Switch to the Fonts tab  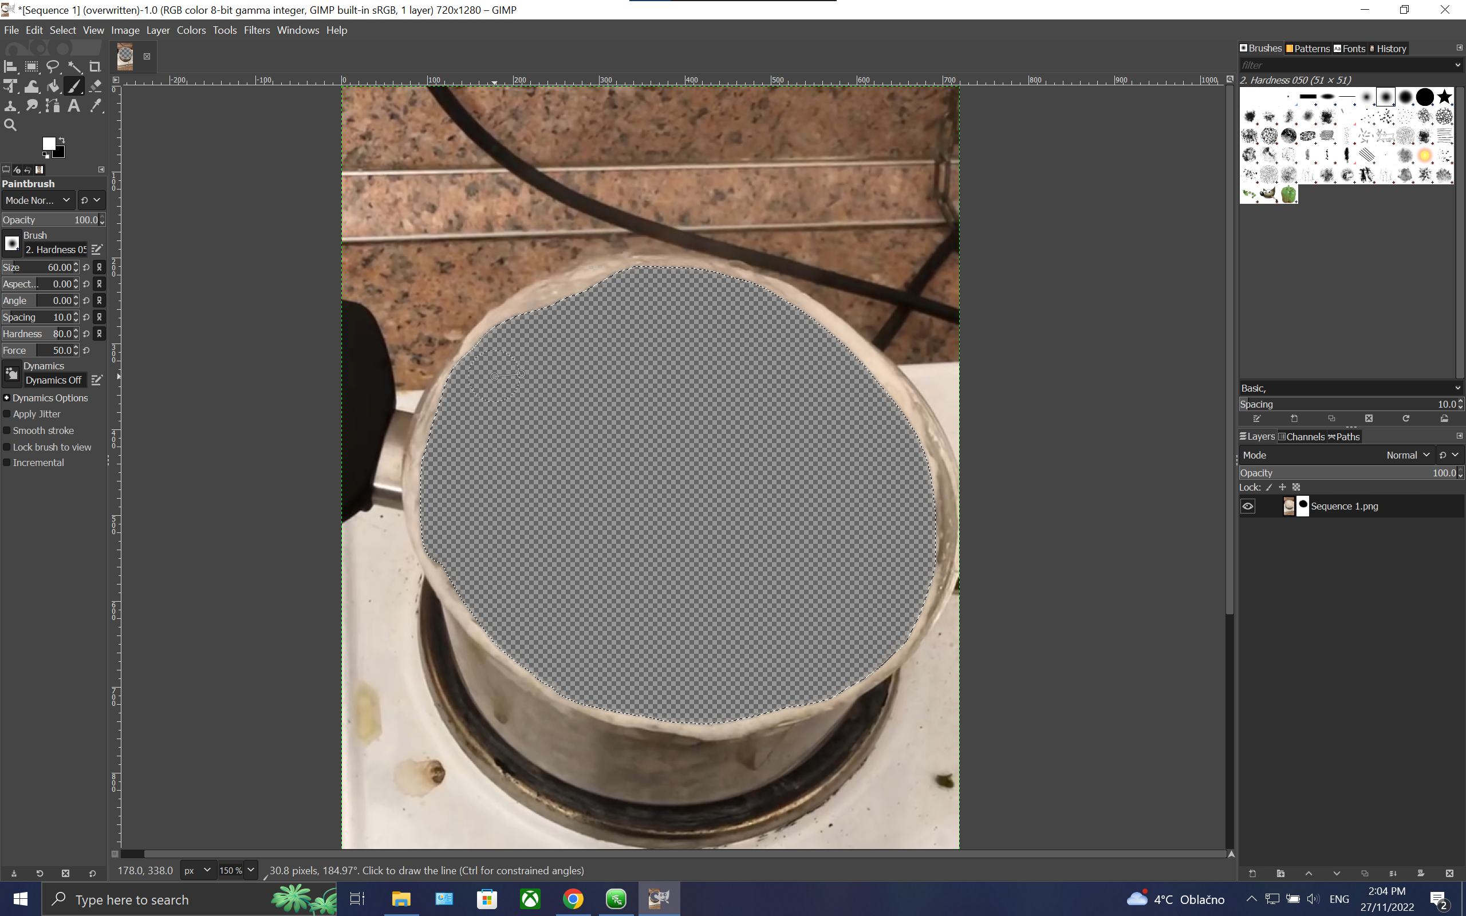click(1350, 49)
